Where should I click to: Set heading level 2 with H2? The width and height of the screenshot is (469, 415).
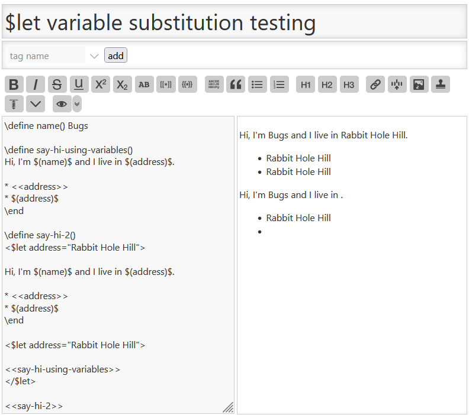click(x=327, y=85)
